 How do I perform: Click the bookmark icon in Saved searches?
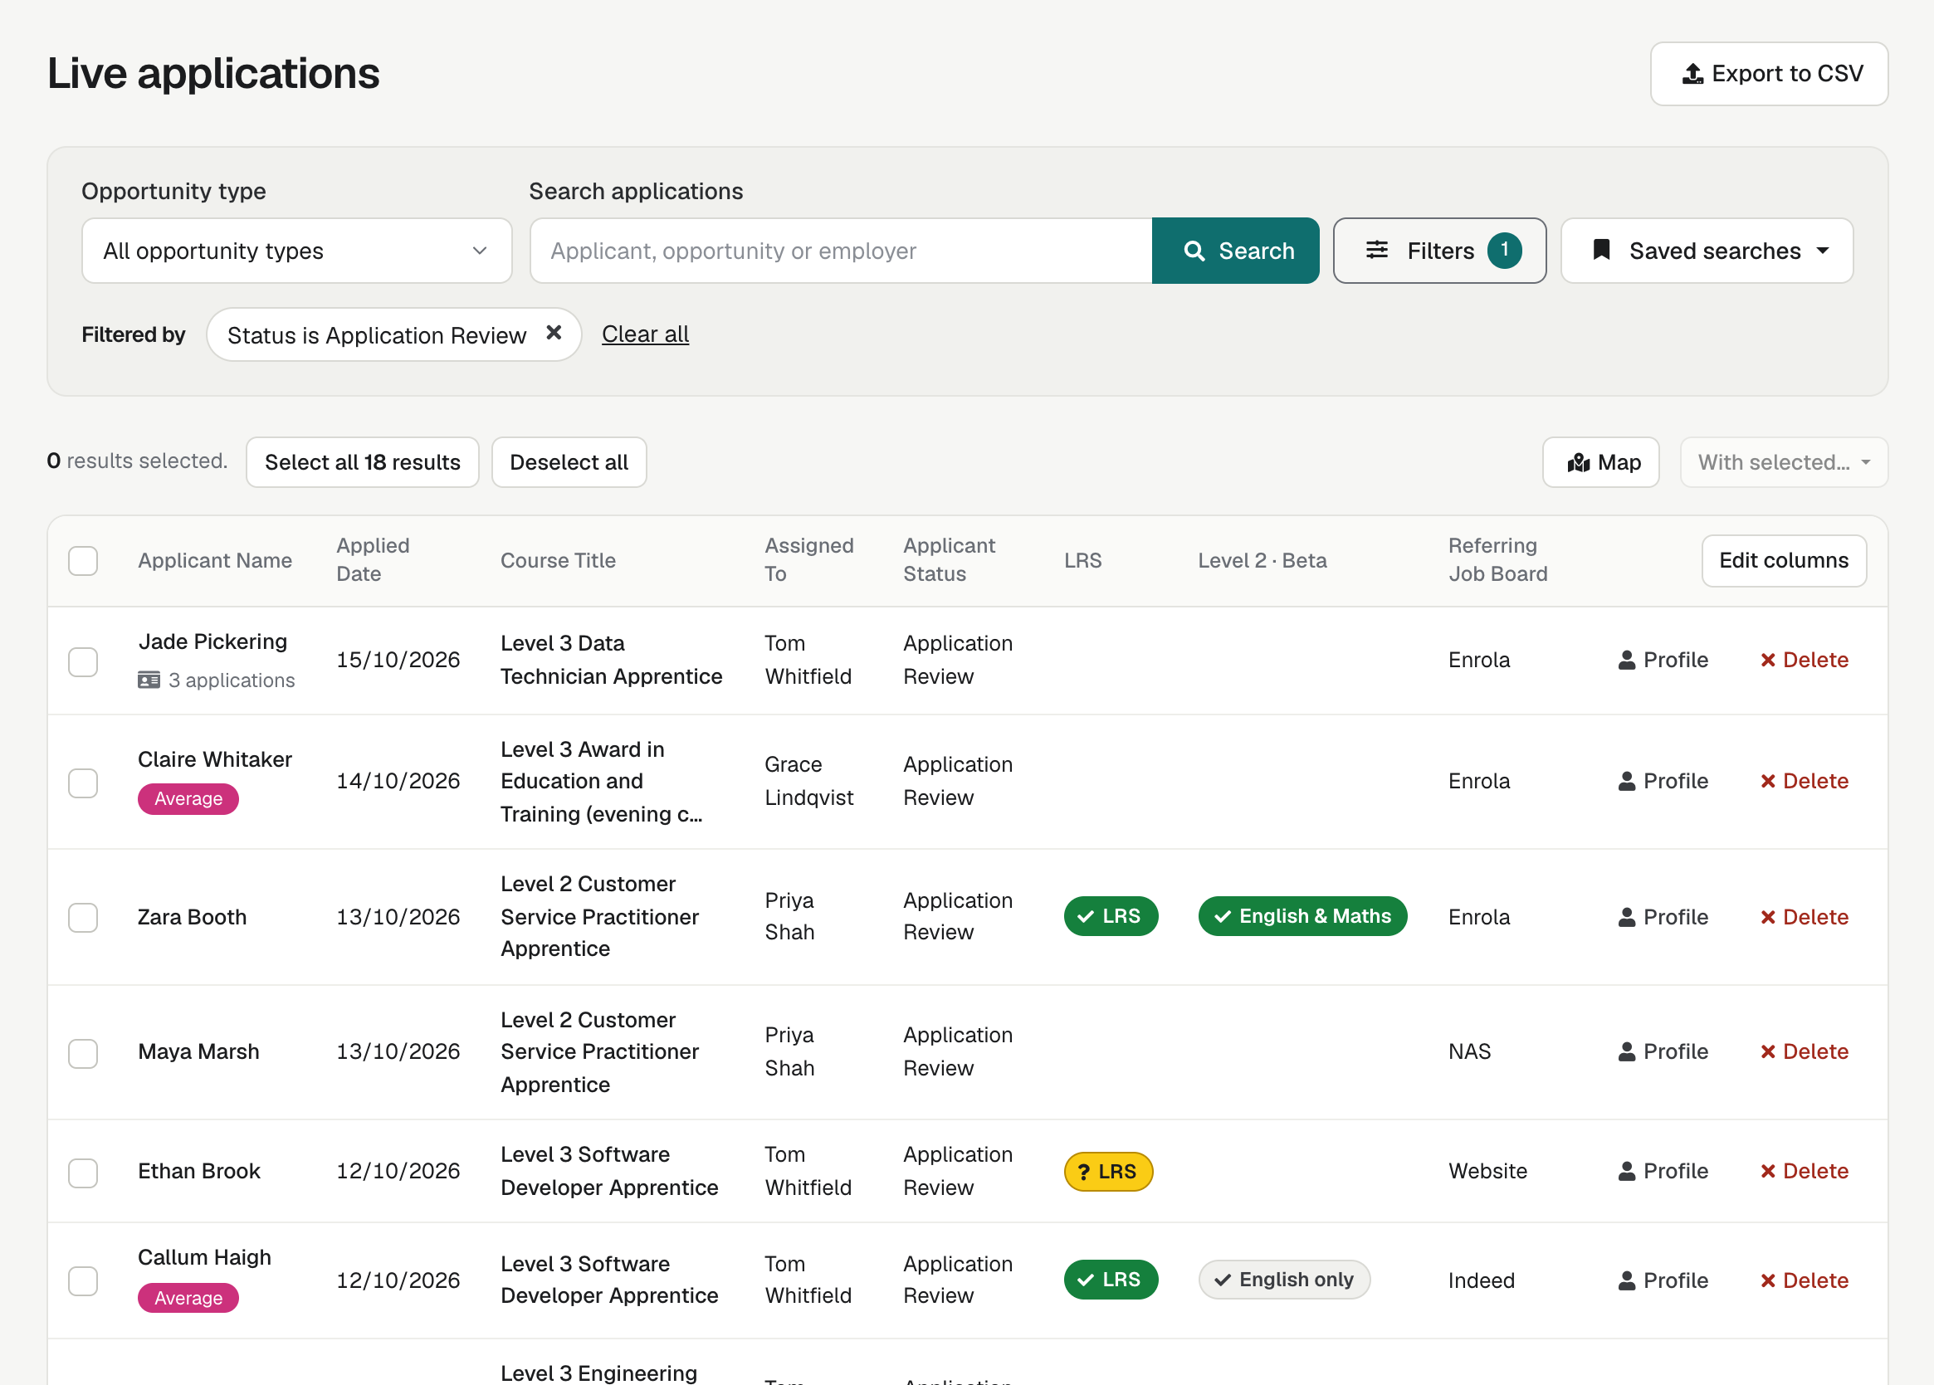click(x=1601, y=250)
